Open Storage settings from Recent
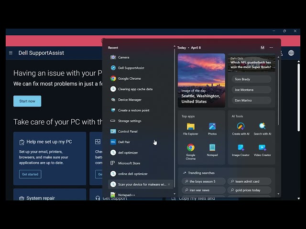The height and width of the screenshot is (229, 306). (141, 121)
